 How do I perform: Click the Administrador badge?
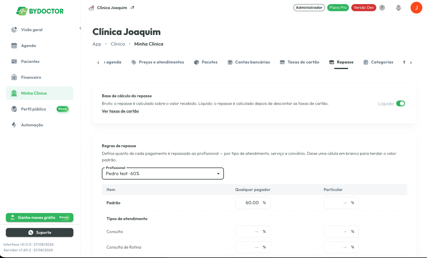[x=309, y=8]
